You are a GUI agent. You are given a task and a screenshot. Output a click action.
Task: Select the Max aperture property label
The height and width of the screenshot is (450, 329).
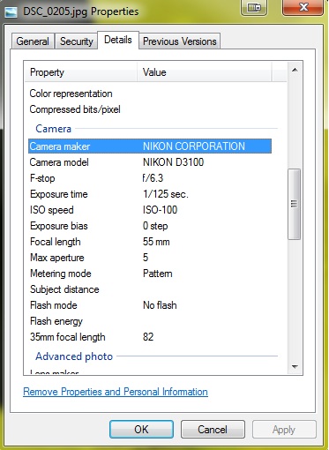pyautogui.click(x=57, y=258)
